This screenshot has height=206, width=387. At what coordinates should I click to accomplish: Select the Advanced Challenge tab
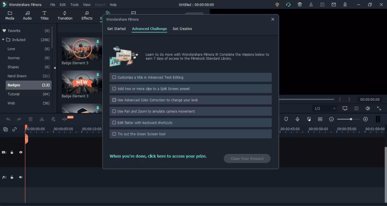pyautogui.click(x=149, y=29)
